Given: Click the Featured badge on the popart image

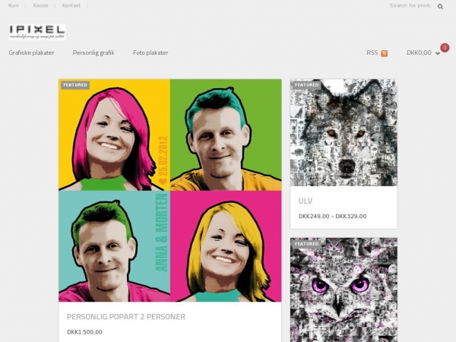Looking at the screenshot, I should (x=75, y=85).
